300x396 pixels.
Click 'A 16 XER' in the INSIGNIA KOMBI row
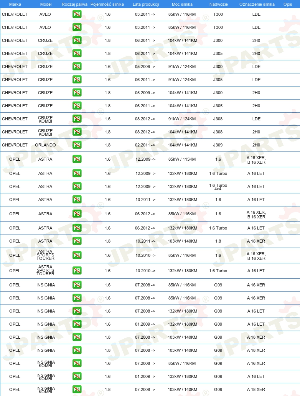tap(256, 363)
